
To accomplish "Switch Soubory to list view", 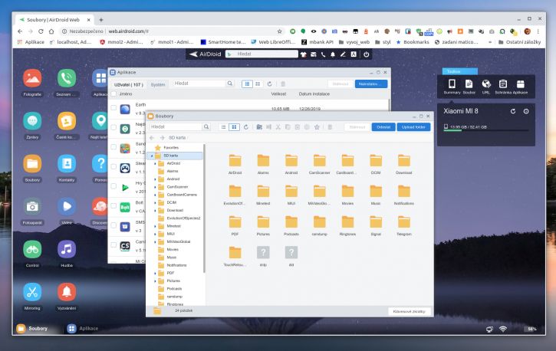I will [223, 127].
